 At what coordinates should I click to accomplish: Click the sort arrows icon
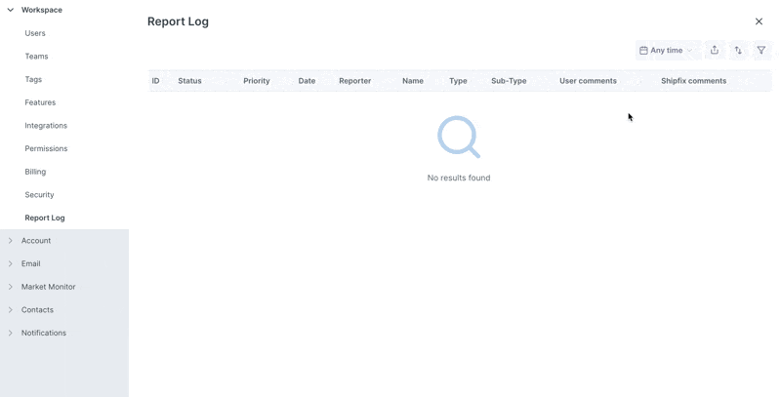click(x=738, y=51)
